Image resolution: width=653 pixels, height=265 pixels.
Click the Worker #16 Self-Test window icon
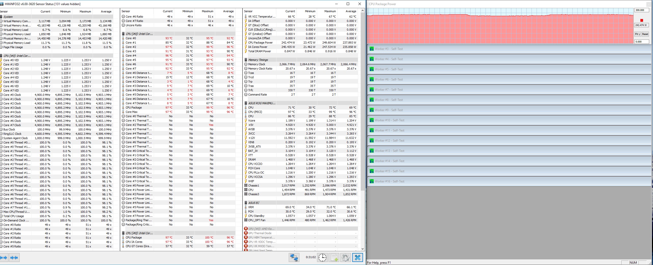372,181
